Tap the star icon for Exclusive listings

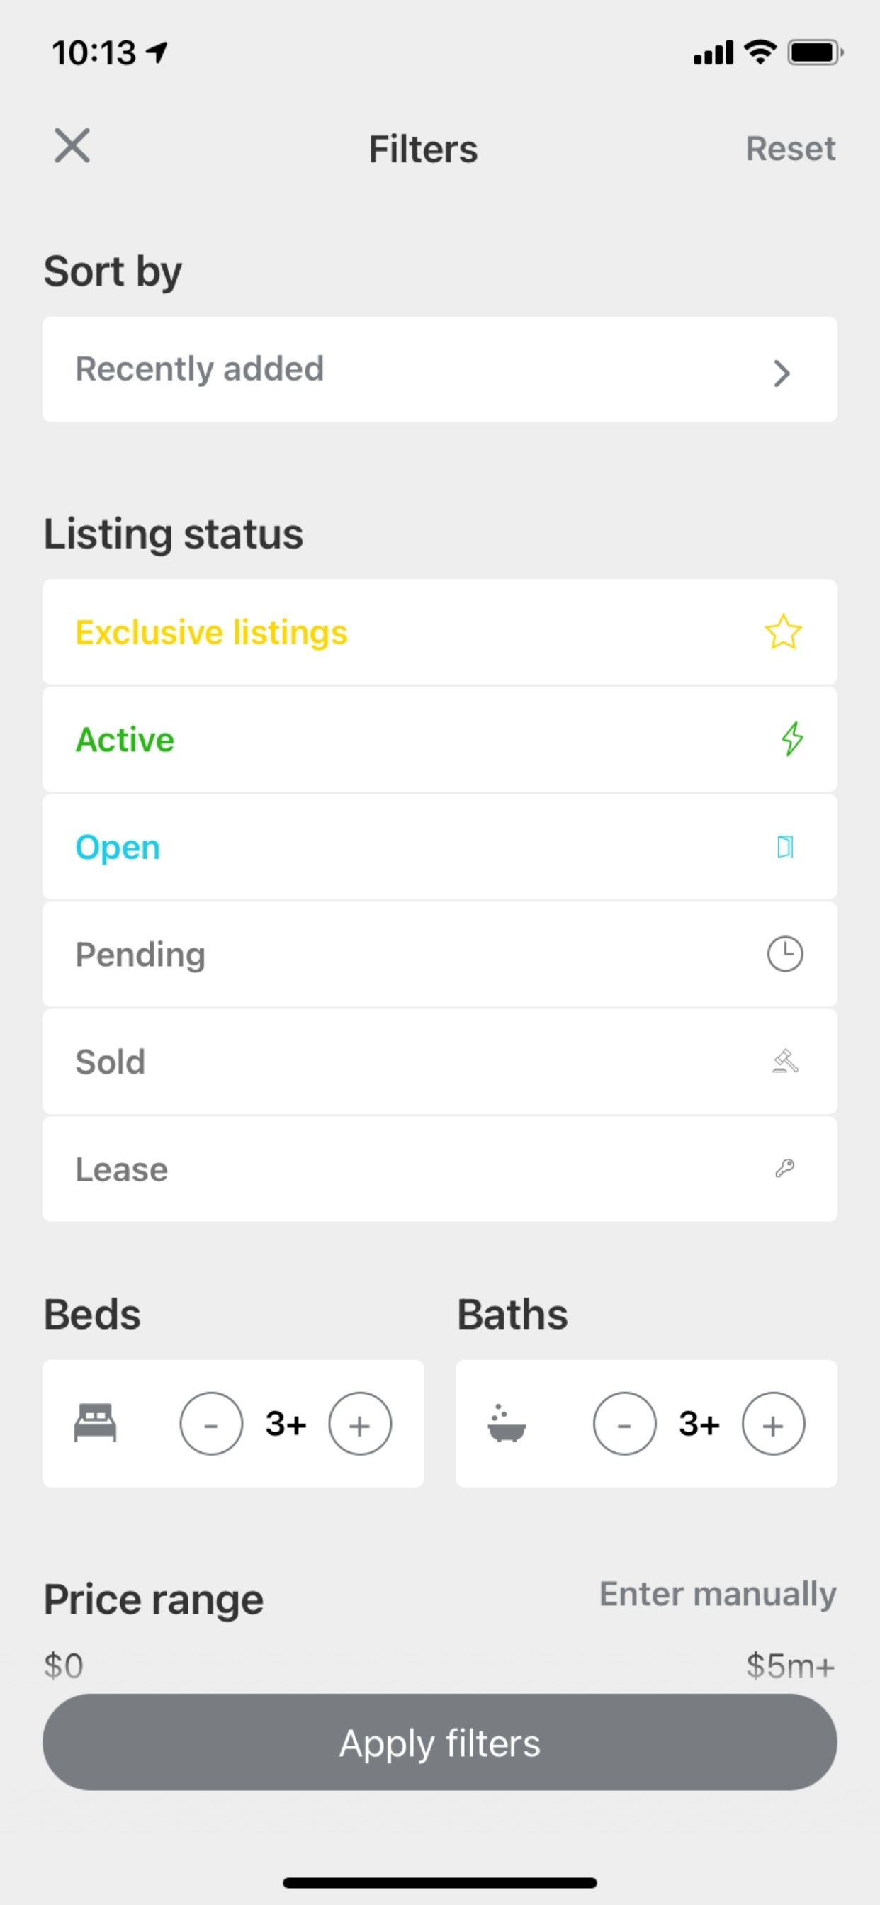click(x=783, y=631)
